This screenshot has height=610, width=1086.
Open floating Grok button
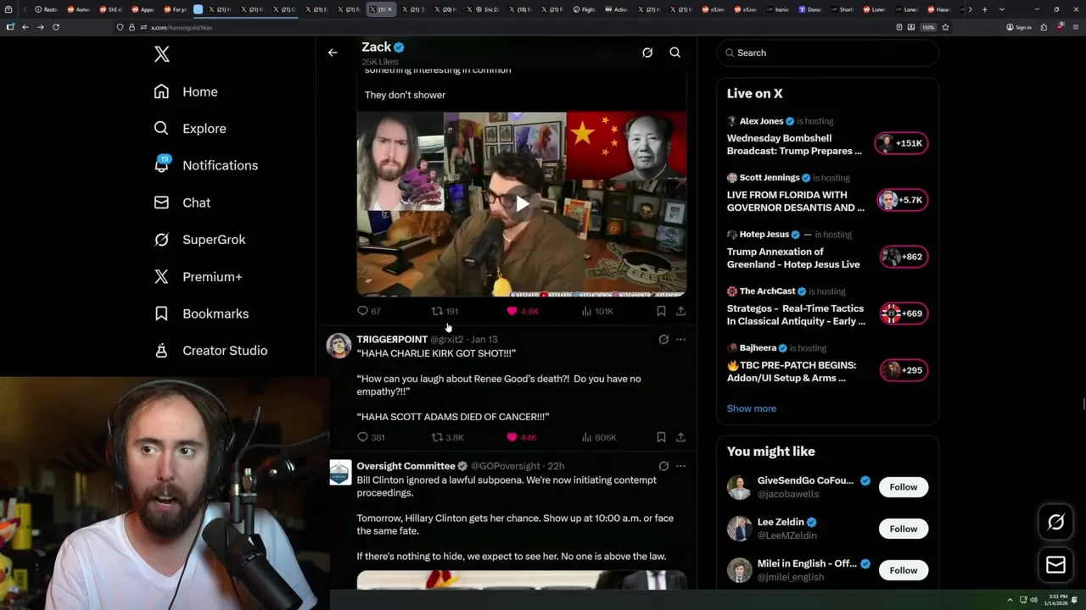pos(1055,523)
